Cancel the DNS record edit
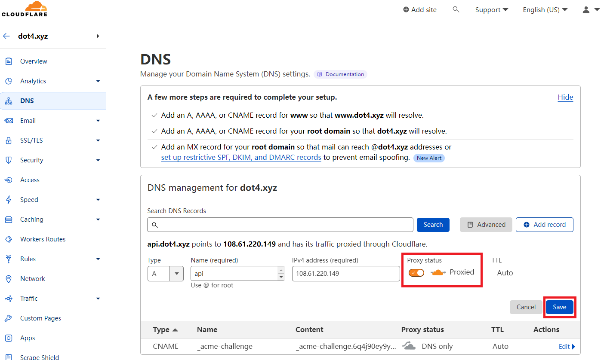The width and height of the screenshot is (607, 360). point(526,307)
